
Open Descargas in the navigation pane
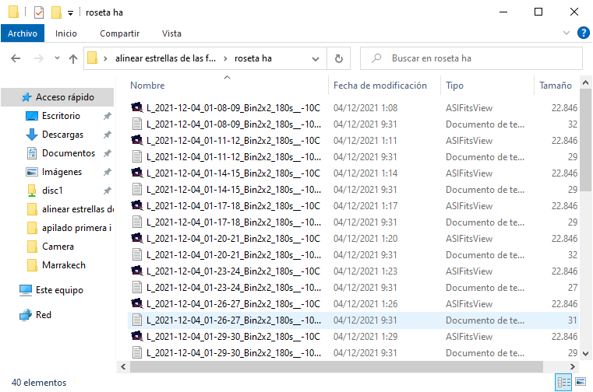pos(62,135)
